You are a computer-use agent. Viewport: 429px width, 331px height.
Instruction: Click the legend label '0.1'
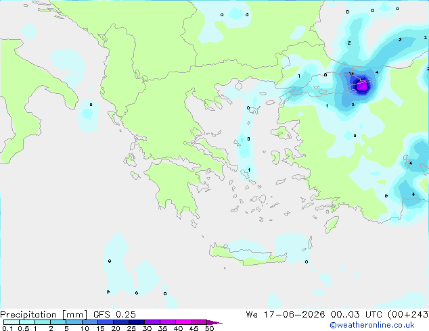7,328
